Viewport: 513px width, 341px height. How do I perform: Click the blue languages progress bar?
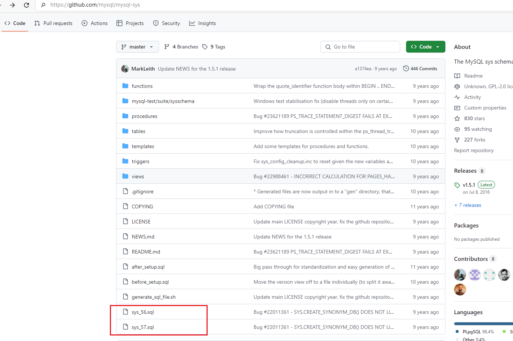point(483,324)
